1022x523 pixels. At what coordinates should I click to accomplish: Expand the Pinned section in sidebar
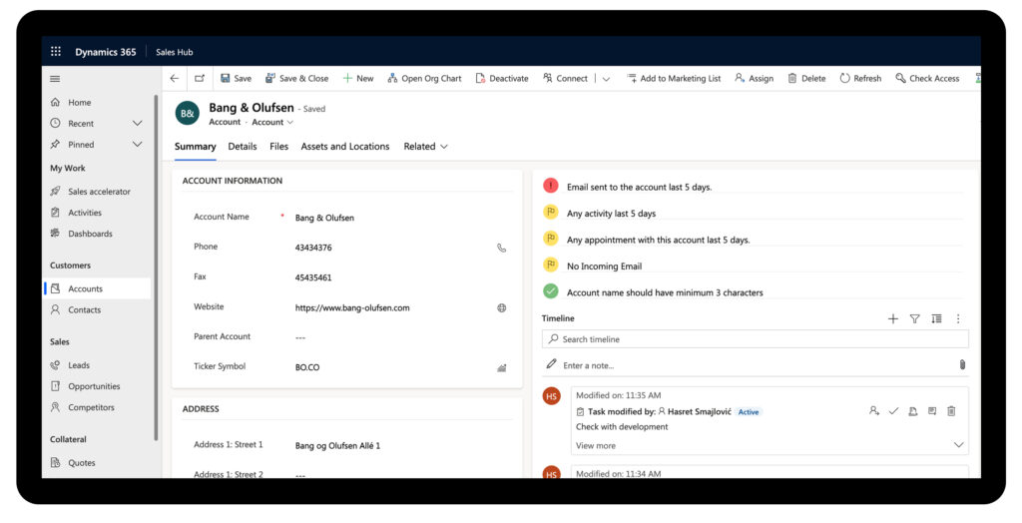pyautogui.click(x=138, y=145)
